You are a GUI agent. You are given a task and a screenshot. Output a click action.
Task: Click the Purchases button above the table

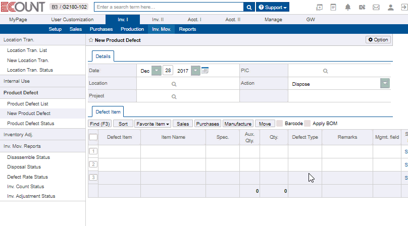tap(208, 124)
